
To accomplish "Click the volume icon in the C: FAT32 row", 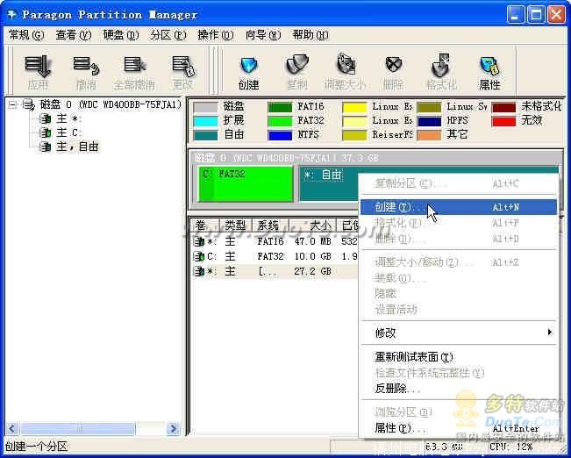I will 199,256.
